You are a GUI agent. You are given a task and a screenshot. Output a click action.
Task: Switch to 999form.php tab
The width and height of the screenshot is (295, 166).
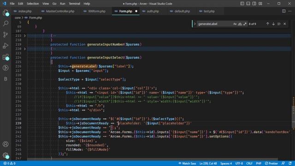coord(96,11)
